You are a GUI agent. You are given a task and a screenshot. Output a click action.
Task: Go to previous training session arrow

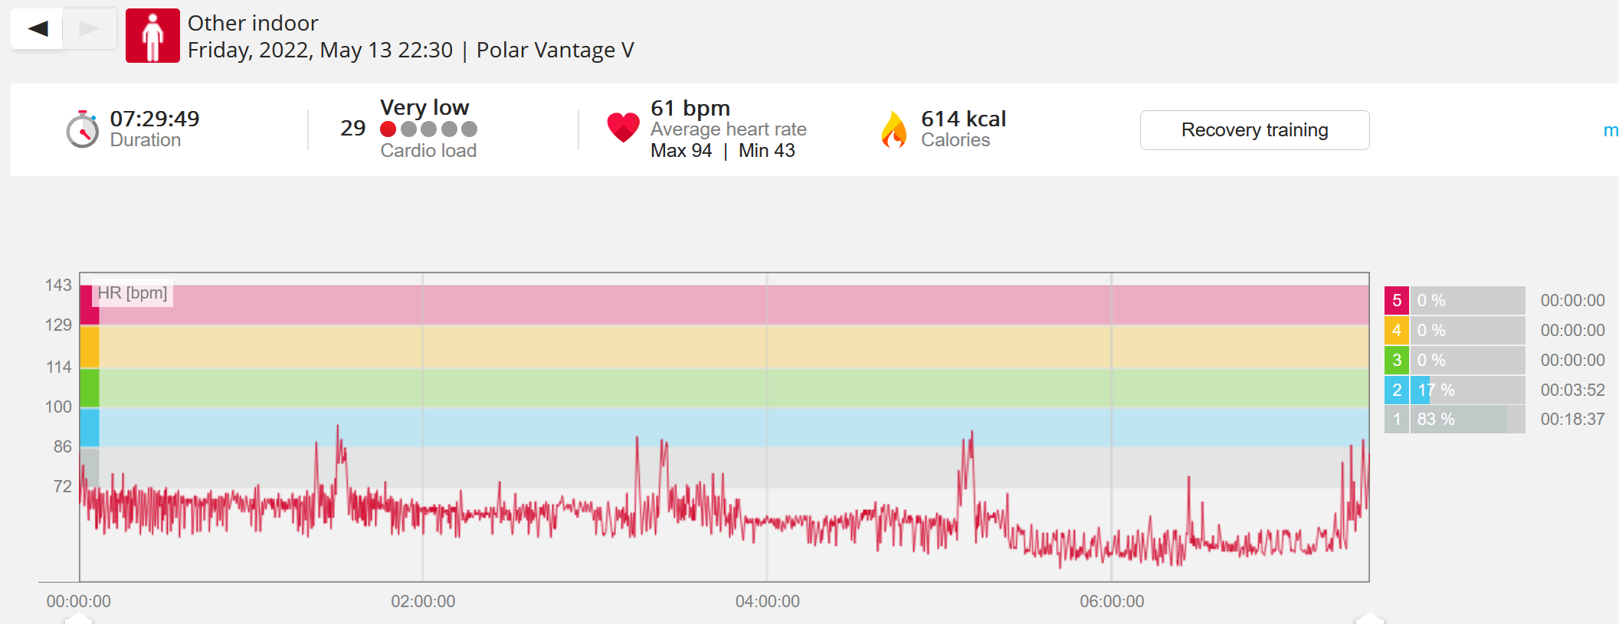pos(37,29)
